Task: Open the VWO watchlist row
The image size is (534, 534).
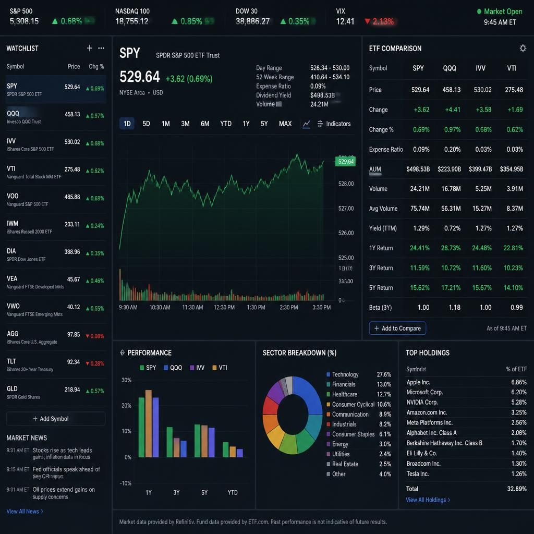Action: pos(56,310)
